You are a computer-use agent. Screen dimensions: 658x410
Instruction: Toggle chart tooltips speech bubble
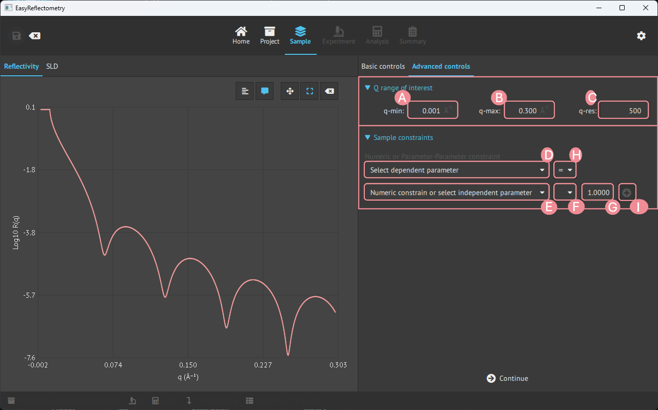[x=265, y=91]
